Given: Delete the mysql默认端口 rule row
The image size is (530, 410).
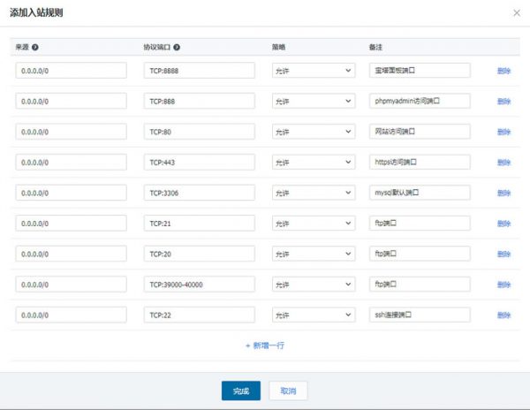Looking at the screenshot, I should pos(503,193).
